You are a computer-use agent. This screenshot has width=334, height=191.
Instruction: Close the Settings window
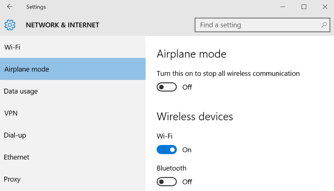325,7
